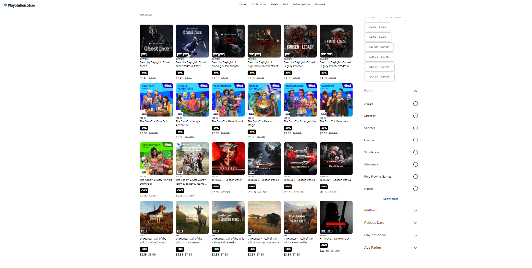Viewport: 532px width, 268px height.
Task: Expand the Age Rating filter
Action: click(x=415, y=248)
